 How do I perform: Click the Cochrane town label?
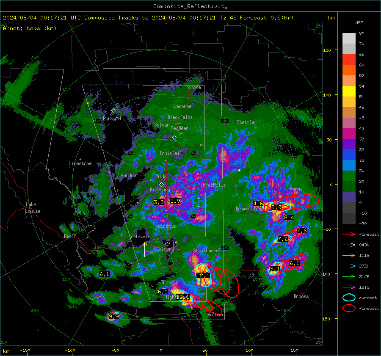pos(138,237)
